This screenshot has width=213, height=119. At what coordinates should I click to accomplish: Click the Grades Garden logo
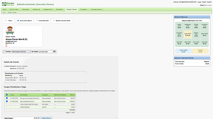[8, 4]
